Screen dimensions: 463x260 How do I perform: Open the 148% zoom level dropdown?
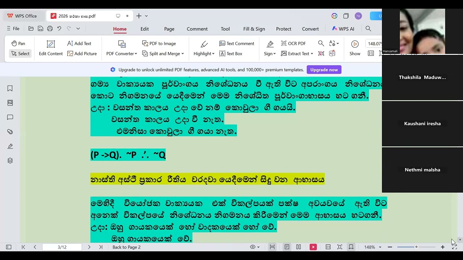tap(380, 247)
